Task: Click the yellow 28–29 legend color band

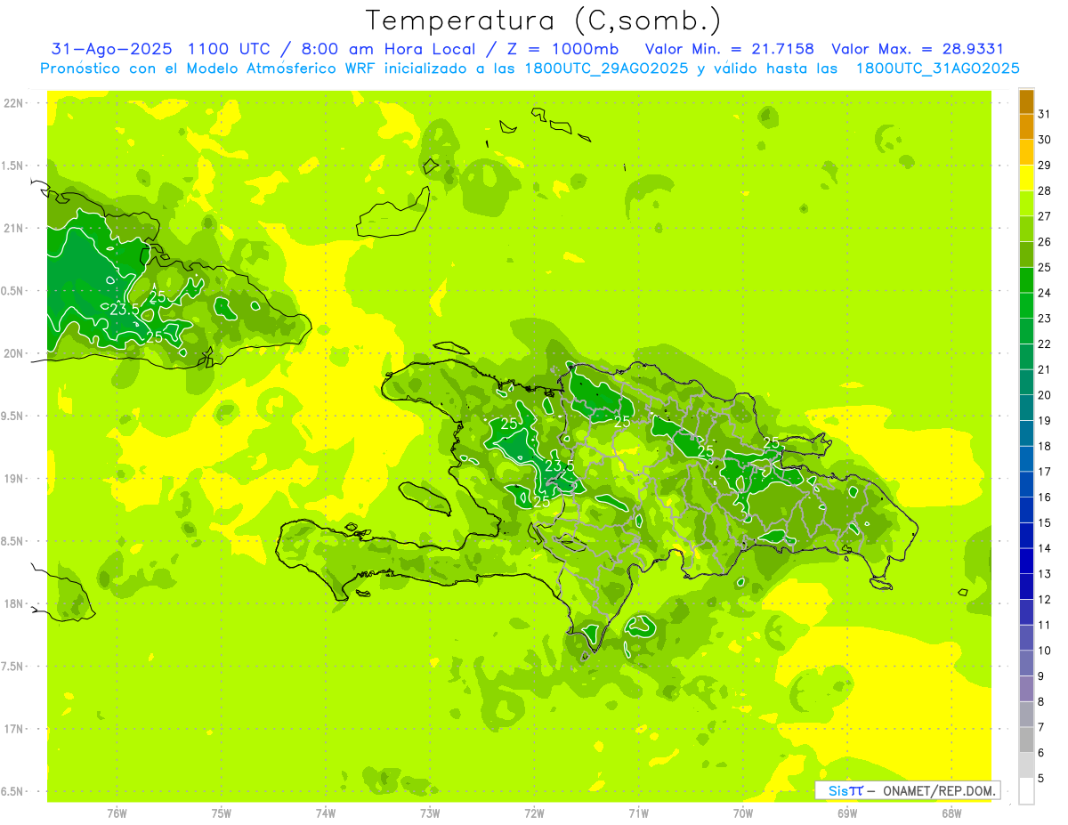Action: pyautogui.click(x=1026, y=178)
